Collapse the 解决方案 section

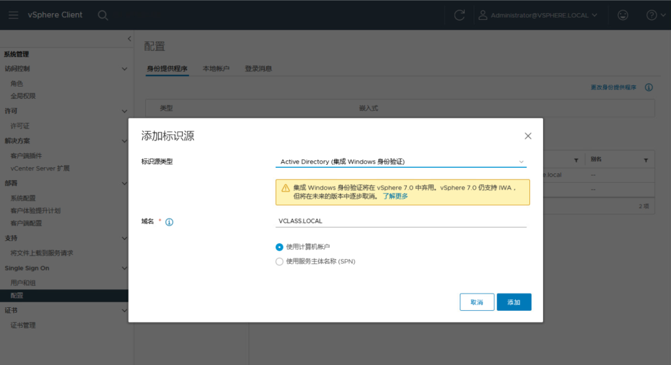tap(124, 141)
